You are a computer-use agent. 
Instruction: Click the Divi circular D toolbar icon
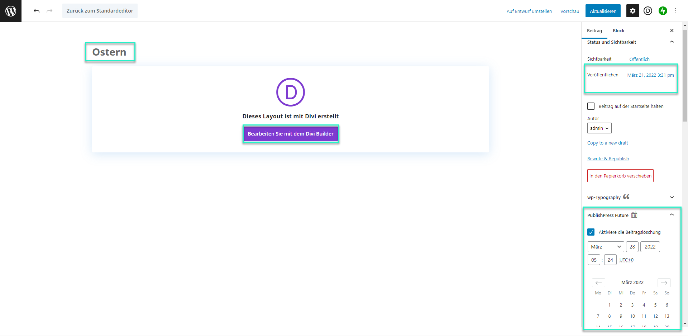(x=648, y=11)
